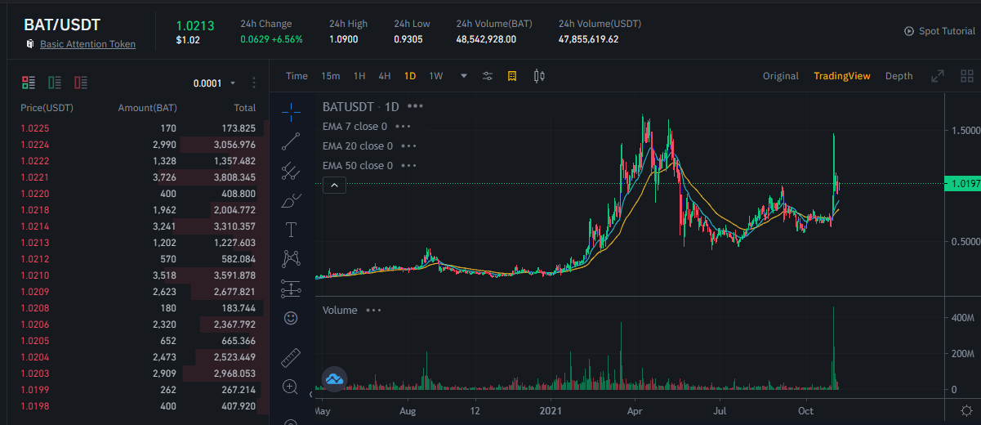Viewport: 981px width, 425px height.
Task: Open the pitchfork drawing tools
Action: 291,171
